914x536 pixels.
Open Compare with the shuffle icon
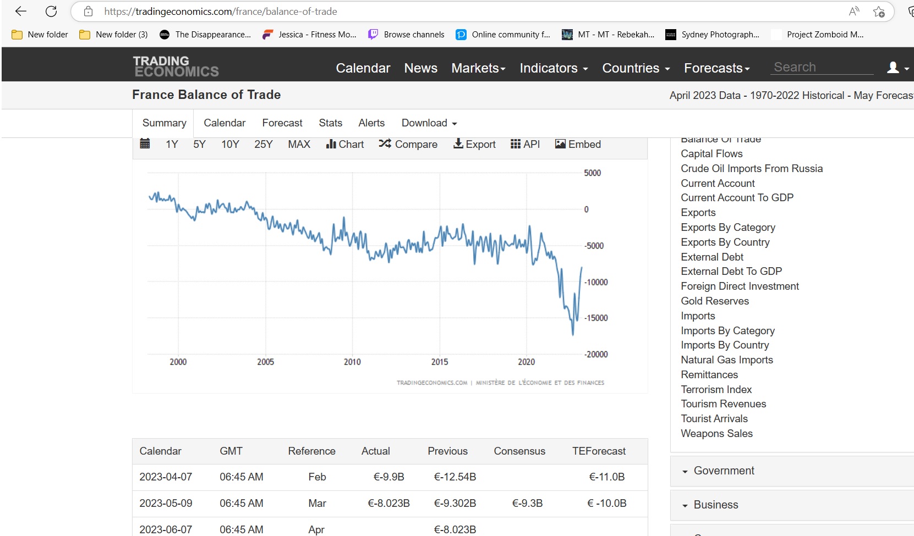tap(408, 144)
